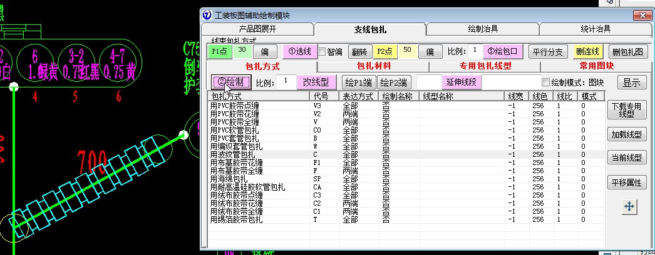Click the green P1点 button
Screen dimensions: 655x255
click(x=219, y=51)
